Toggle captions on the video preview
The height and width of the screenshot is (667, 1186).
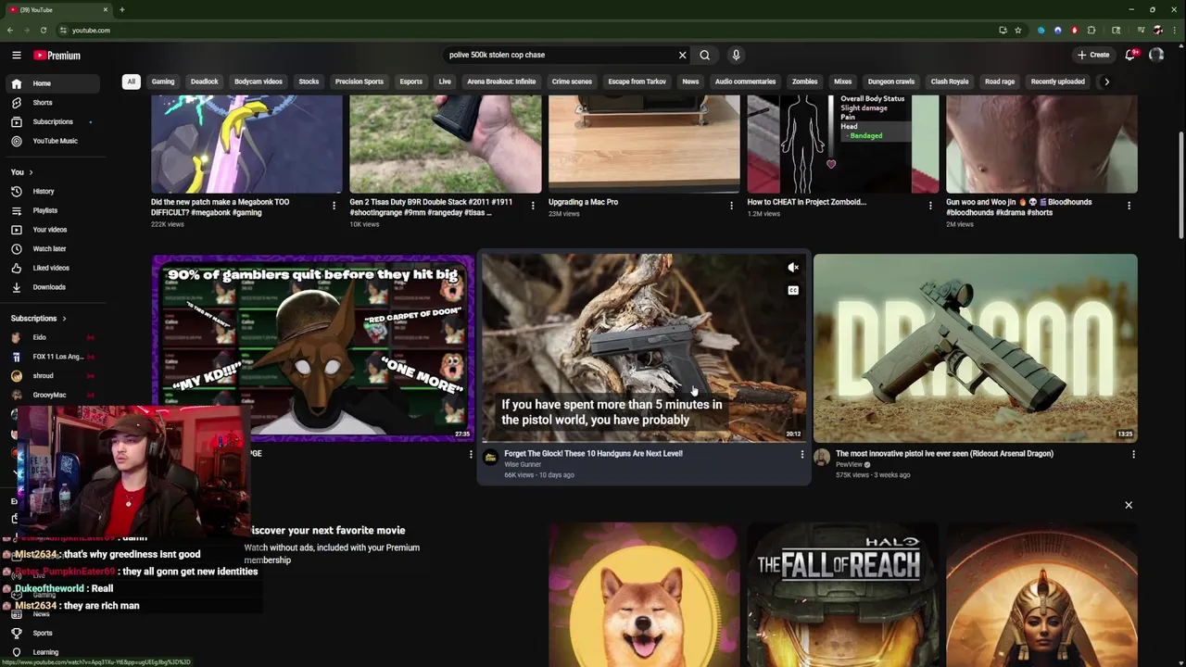793,291
